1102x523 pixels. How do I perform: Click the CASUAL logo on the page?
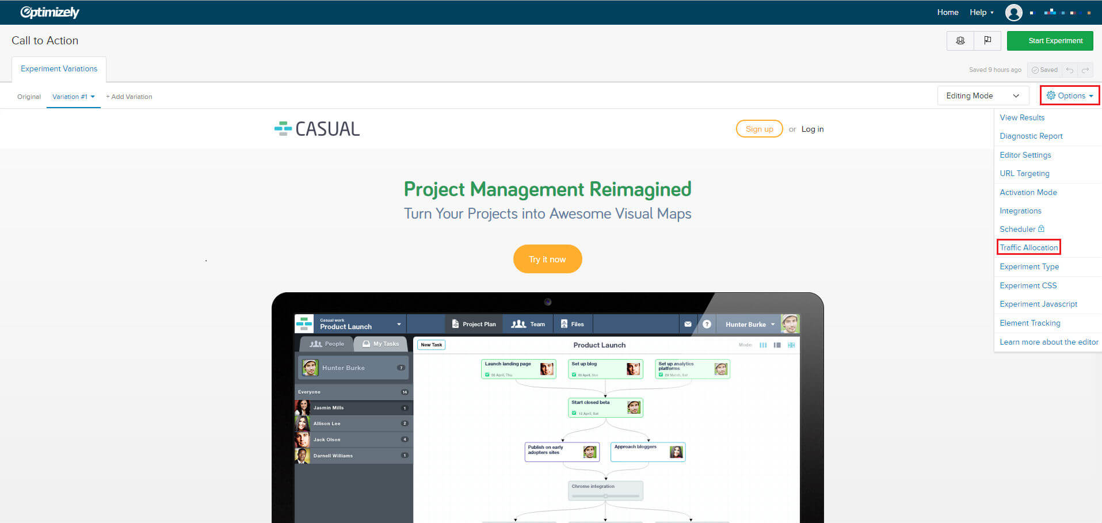[317, 129]
